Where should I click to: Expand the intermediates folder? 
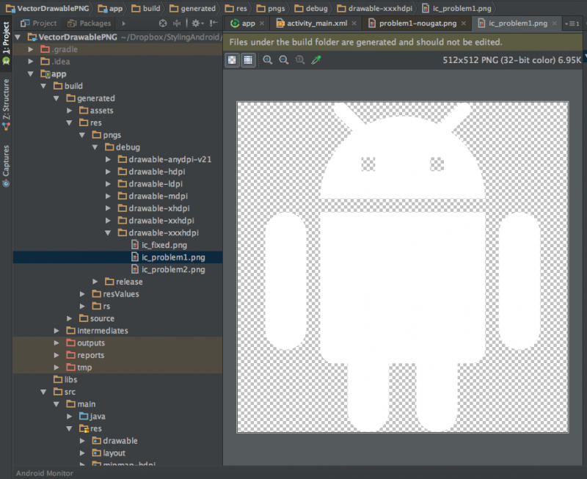pos(56,331)
